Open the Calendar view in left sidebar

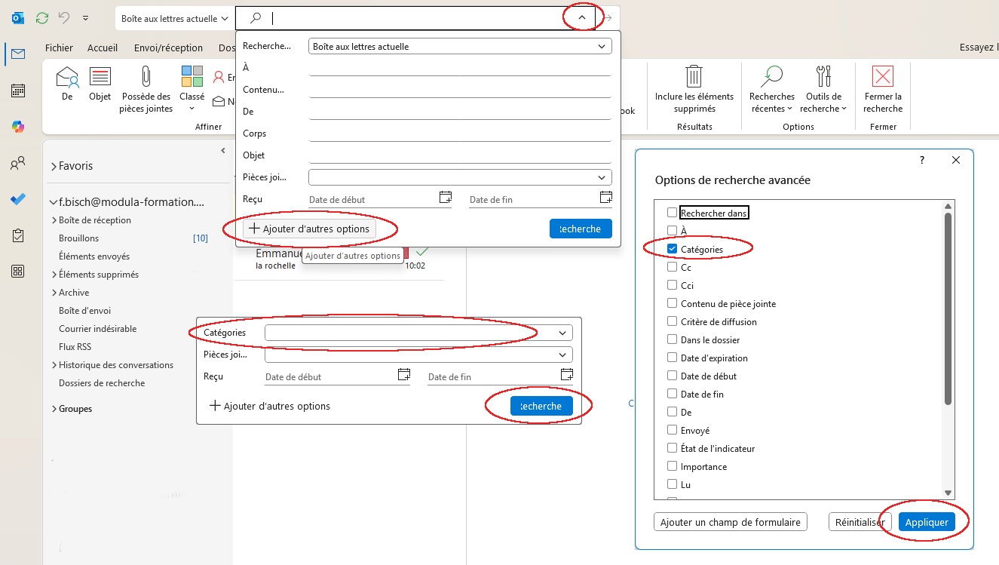18,91
